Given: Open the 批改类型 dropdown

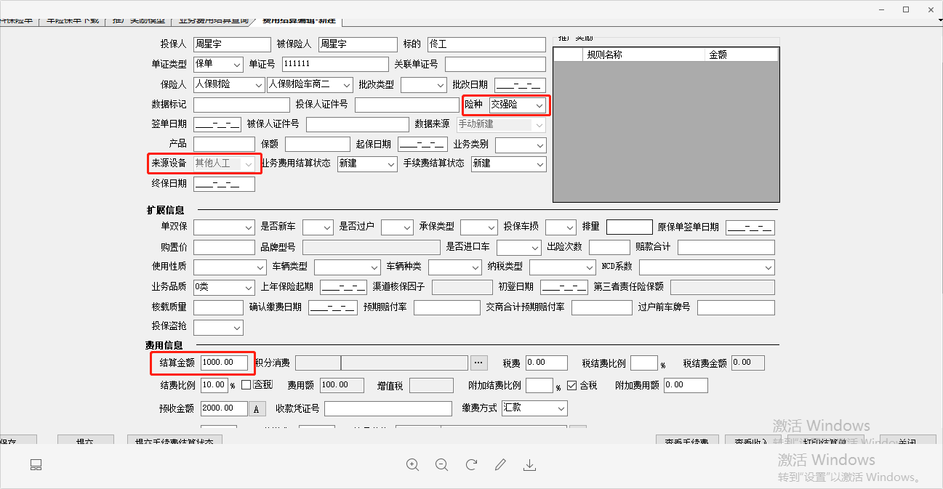Looking at the screenshot, I should [423, 85].
